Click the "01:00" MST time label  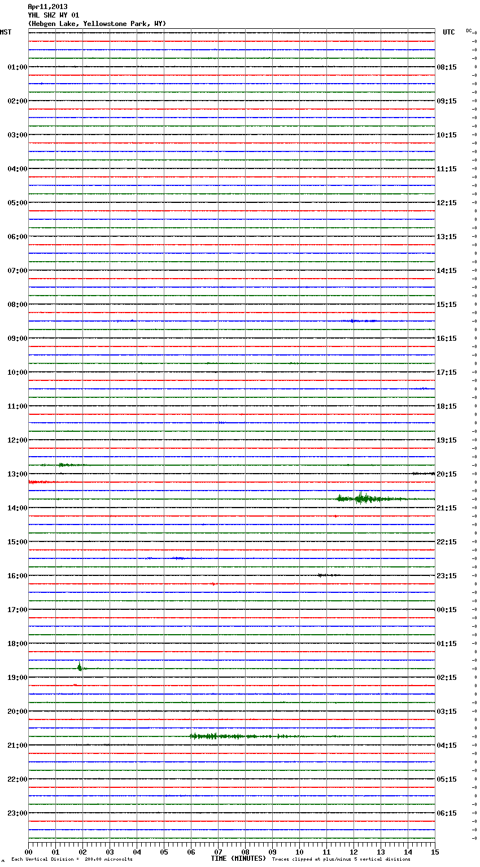click(18, 67)
